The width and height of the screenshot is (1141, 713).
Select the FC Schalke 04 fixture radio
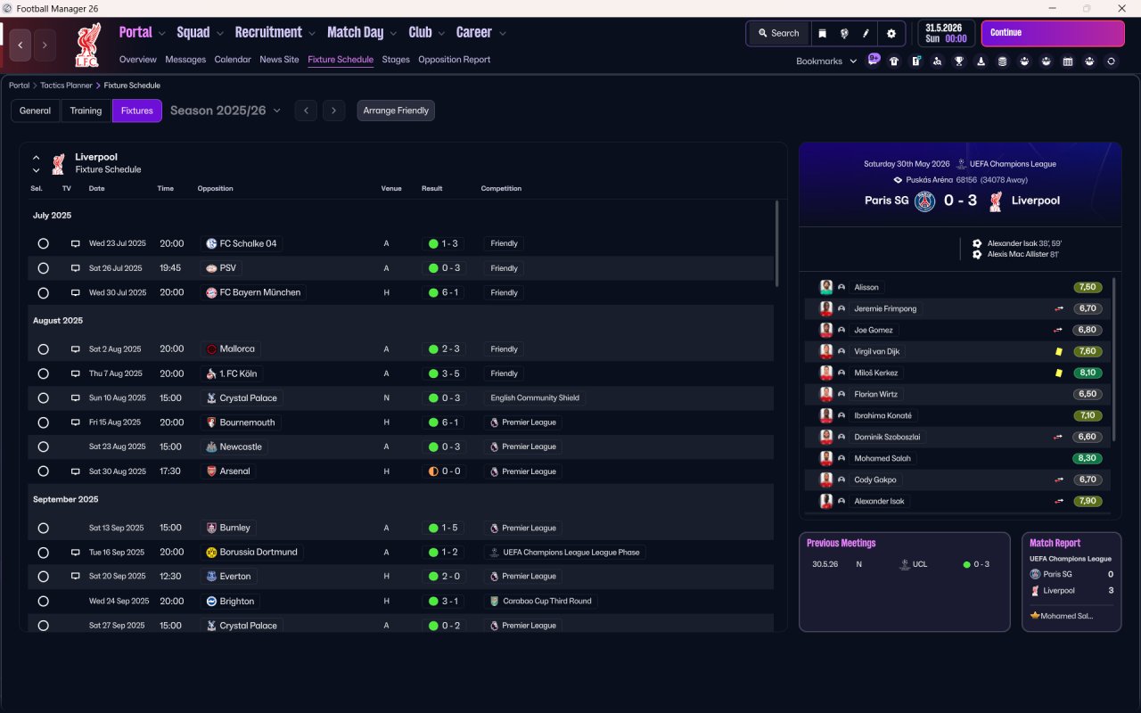(43, 243)
